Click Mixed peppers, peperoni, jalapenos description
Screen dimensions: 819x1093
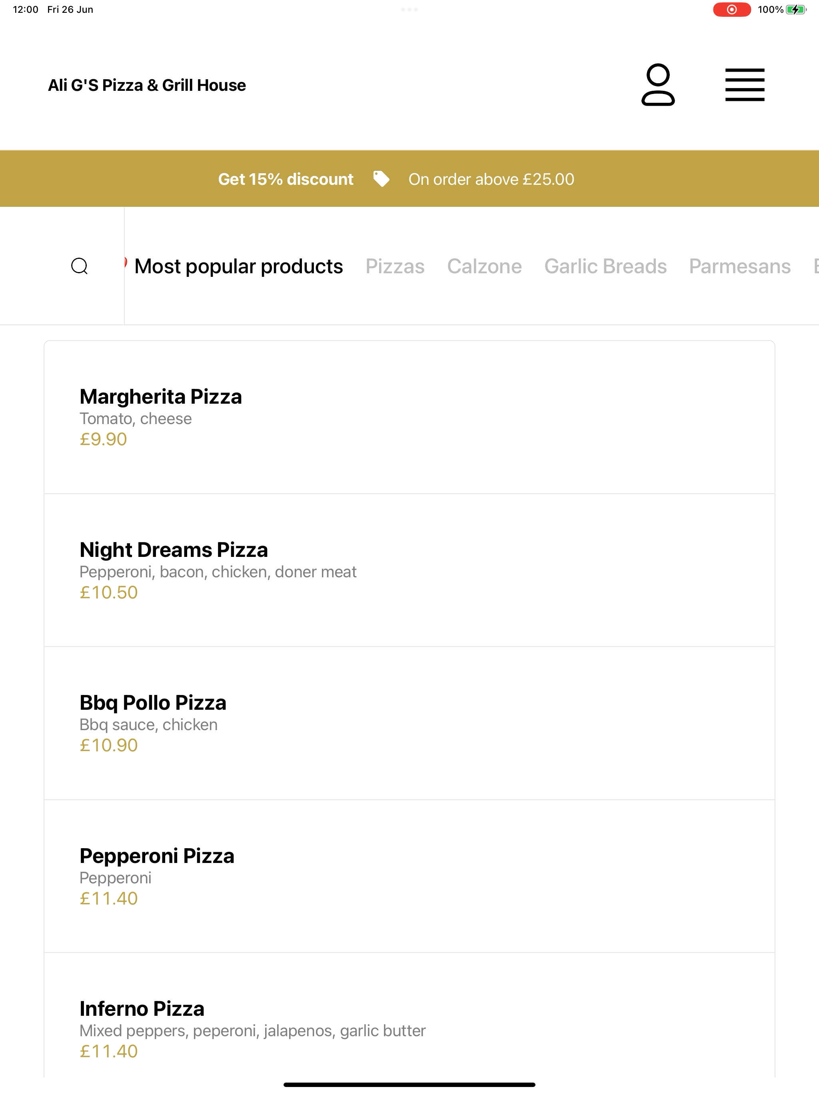click(x=252, y=1031)
